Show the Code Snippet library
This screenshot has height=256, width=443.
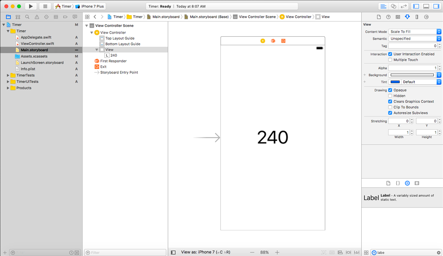point(398,183)
